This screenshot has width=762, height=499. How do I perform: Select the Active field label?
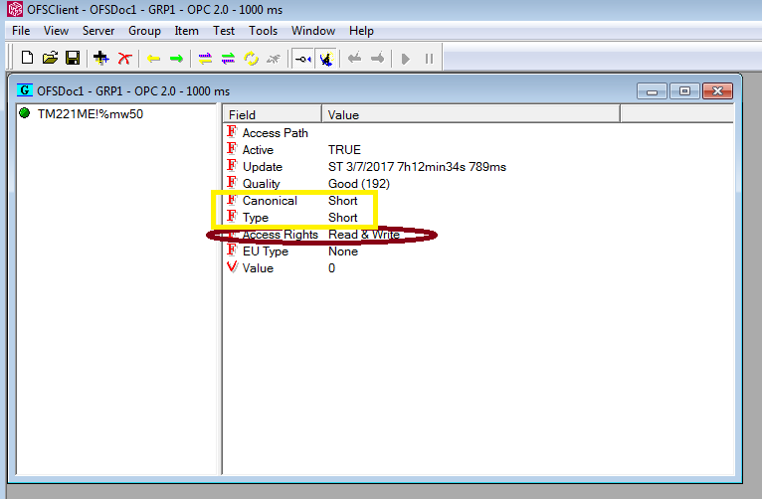point(258,150)
